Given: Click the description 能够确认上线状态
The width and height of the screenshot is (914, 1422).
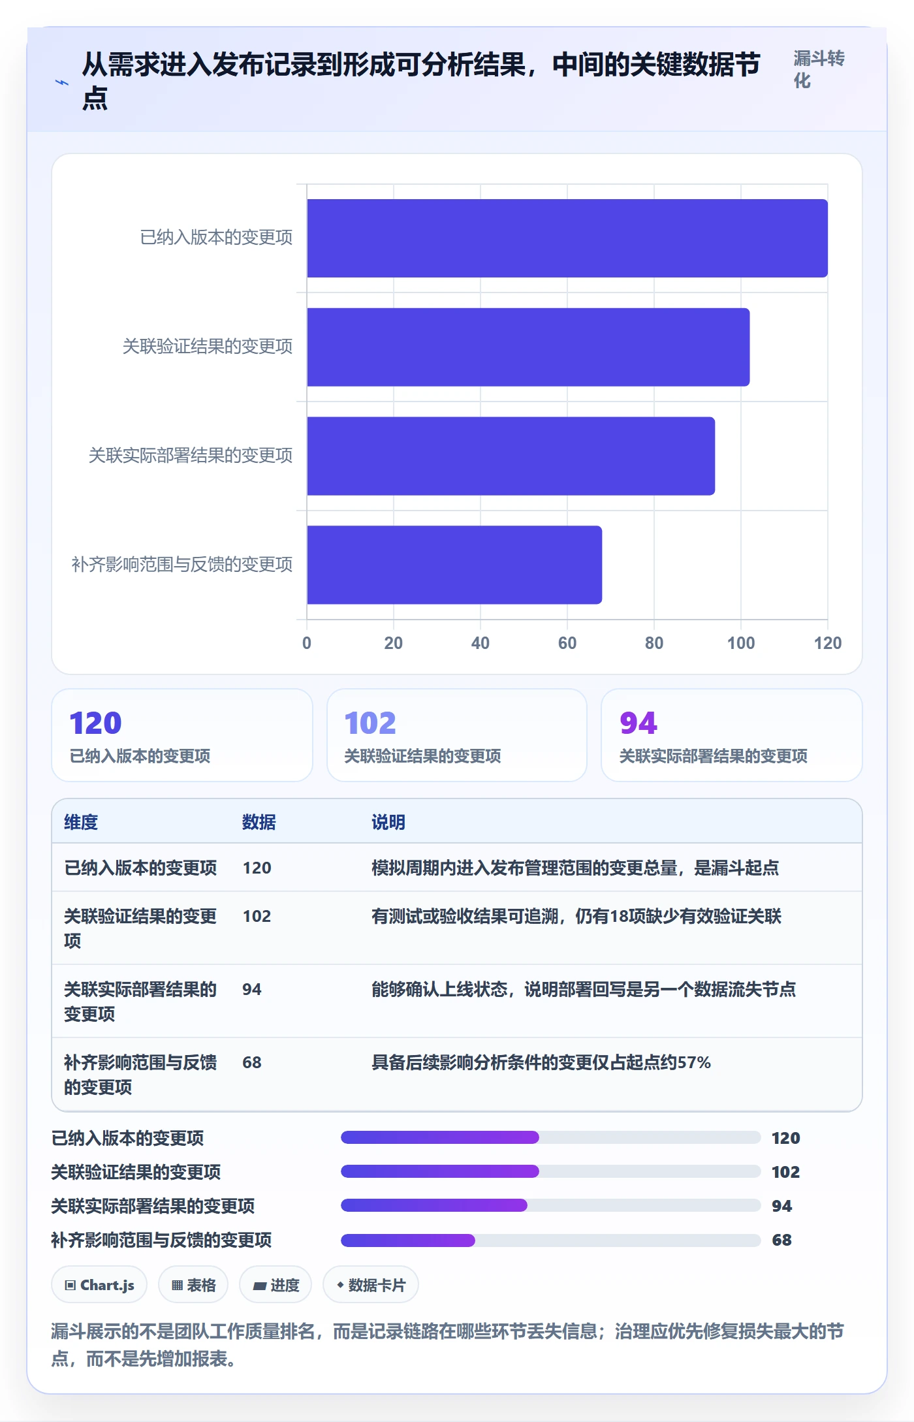Looking at the screenshot, I should tap(584, 989).
